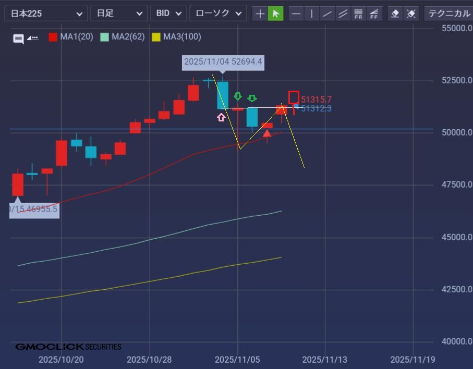Choose the vertical line drawing tool
Image resolution: width=473 pixels, height=369 pixels.
[312, 14]
